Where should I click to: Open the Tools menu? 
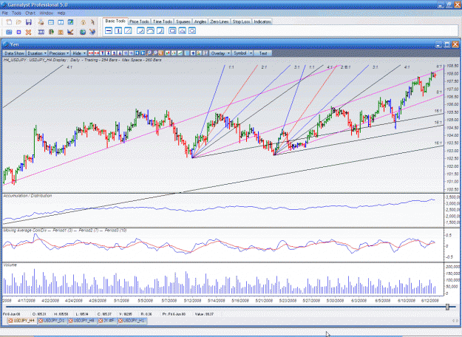(x=16, y=13)
